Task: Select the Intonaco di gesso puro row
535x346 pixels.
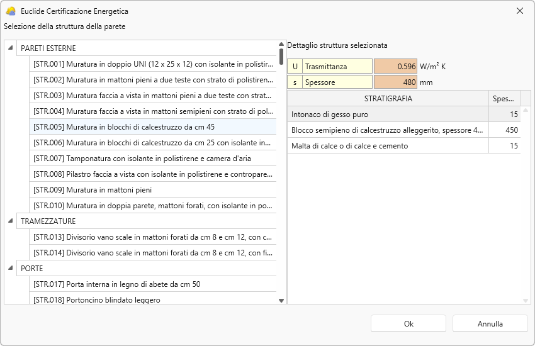Action: click(x=388, y=114)
